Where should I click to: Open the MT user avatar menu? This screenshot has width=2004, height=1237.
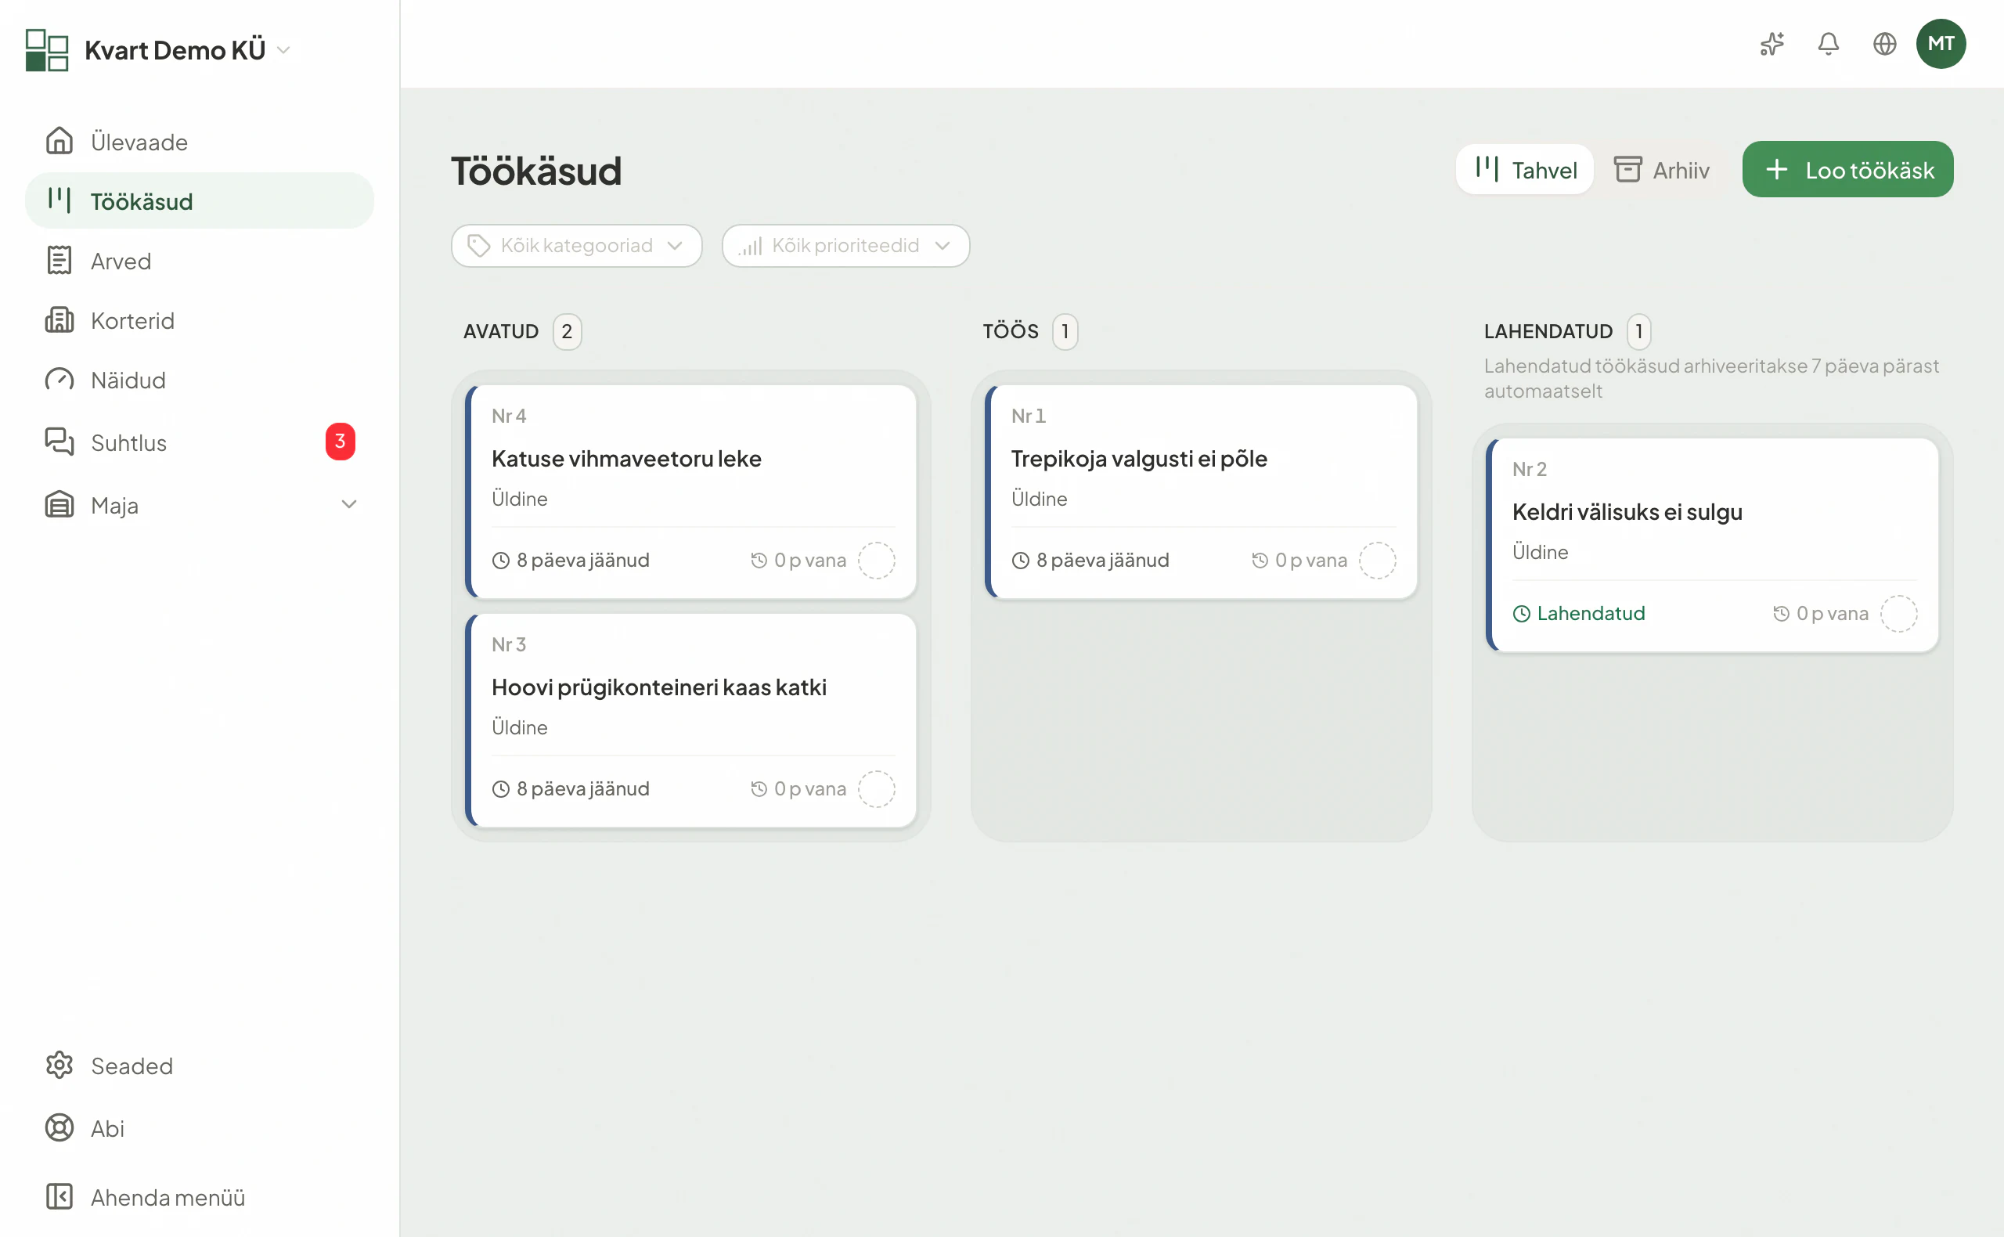(1941, 44)
